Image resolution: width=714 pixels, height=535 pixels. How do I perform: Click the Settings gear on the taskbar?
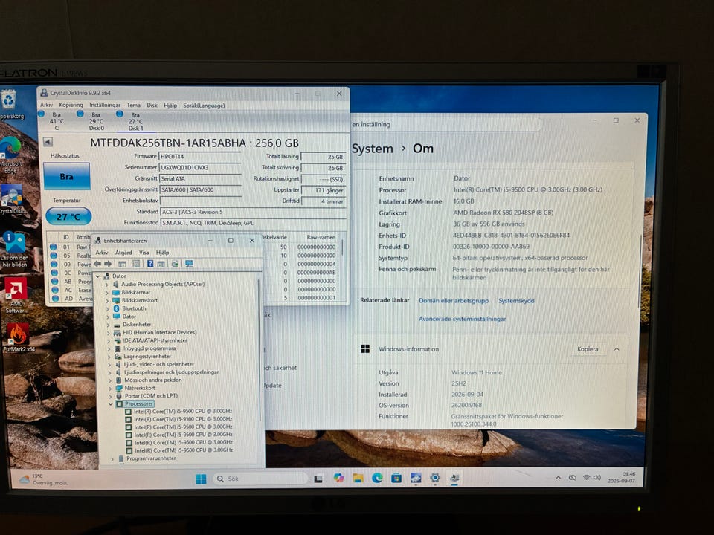(x=435, y=478)
